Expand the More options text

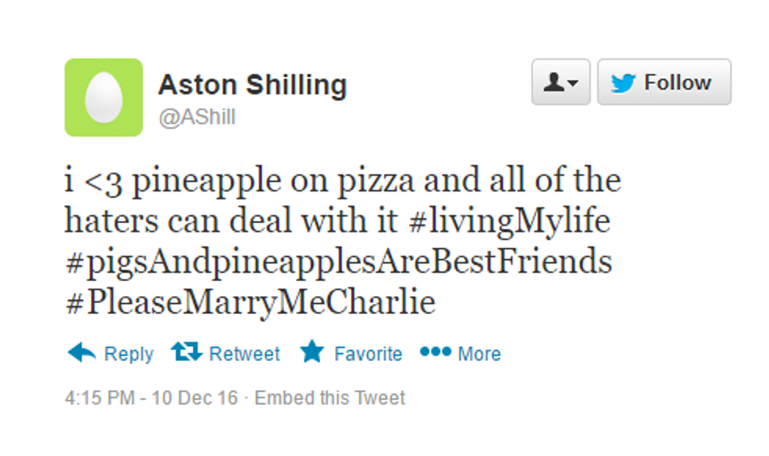point(479,354)
